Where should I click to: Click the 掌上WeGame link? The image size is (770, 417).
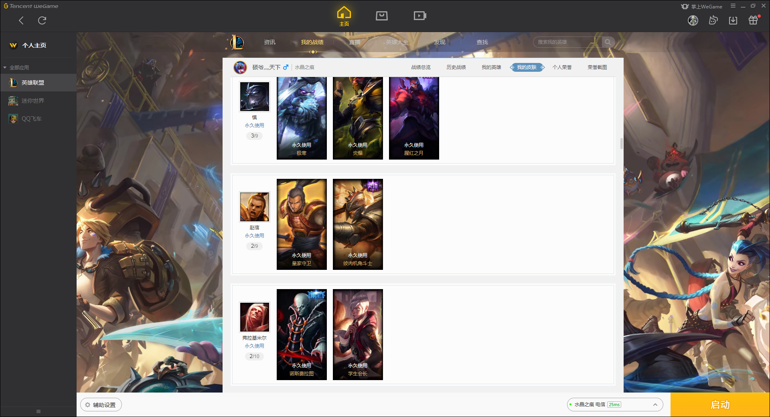[702, 6]
